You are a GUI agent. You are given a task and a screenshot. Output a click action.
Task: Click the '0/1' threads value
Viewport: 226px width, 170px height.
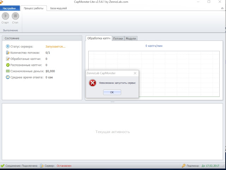48,53
